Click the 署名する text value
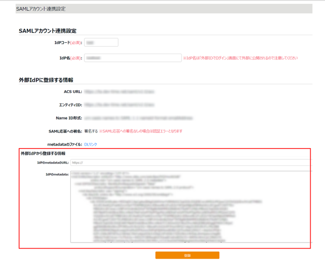 [91, 131]
